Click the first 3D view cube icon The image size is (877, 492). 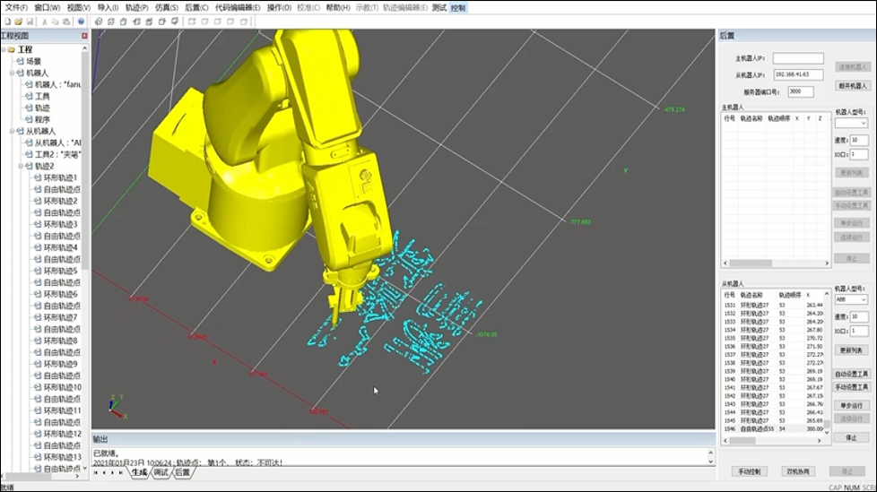tap(99, 21)
